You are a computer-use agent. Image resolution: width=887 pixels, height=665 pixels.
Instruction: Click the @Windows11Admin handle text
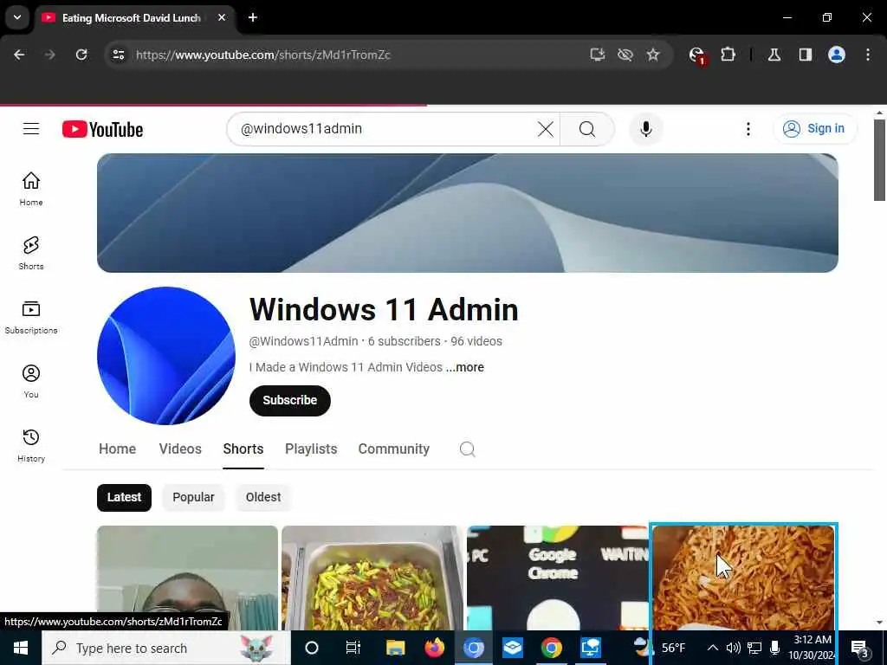303,341
